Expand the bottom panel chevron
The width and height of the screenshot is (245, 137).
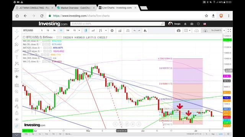point(17,135)
